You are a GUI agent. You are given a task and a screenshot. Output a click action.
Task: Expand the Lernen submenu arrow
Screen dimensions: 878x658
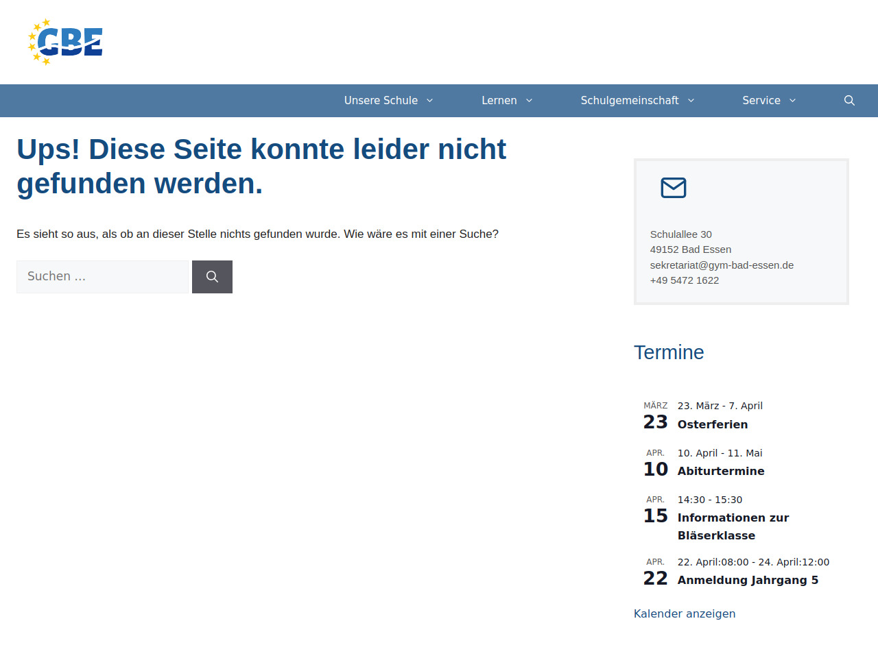pyautogui.click(x=529, y=101)
